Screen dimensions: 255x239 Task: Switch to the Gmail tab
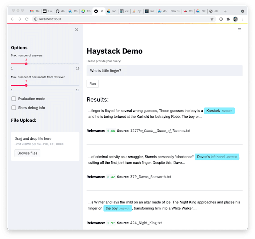(35, 11)
